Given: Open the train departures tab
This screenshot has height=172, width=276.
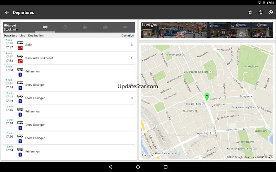Looking at the screenshot, I should pos(85,27).
